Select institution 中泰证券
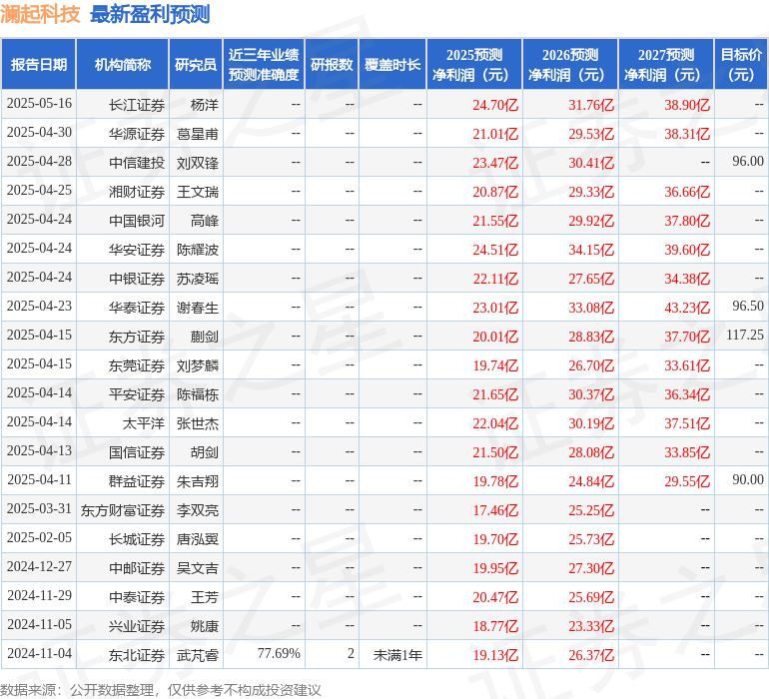Screen dimensions: 769x699 pos(137,597)
